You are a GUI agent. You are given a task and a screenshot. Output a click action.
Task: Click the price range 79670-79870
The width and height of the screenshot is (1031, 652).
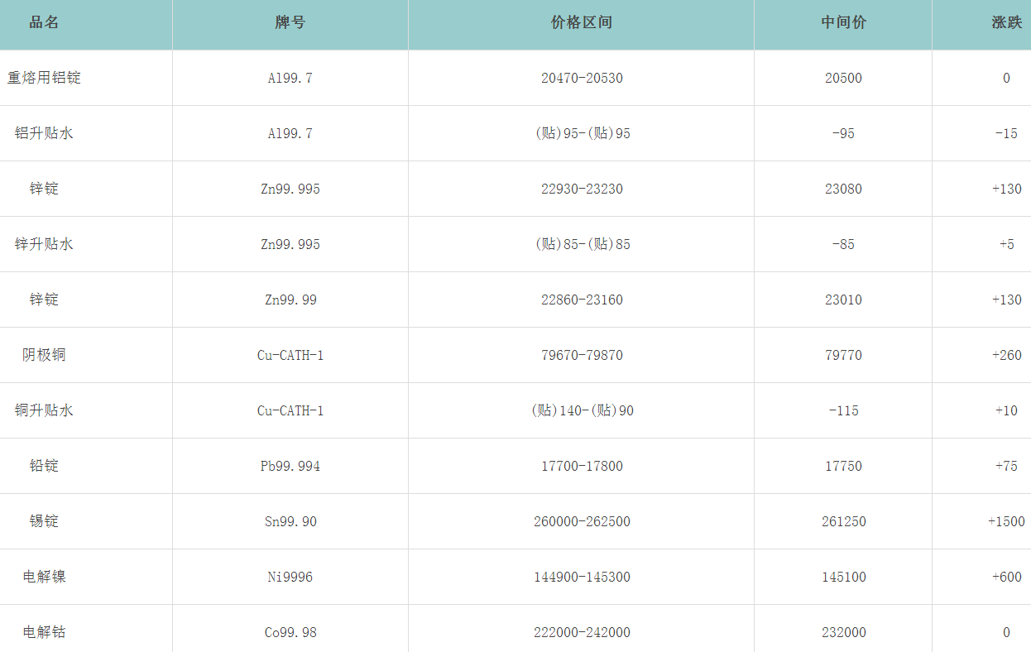[x=582, y=355]
